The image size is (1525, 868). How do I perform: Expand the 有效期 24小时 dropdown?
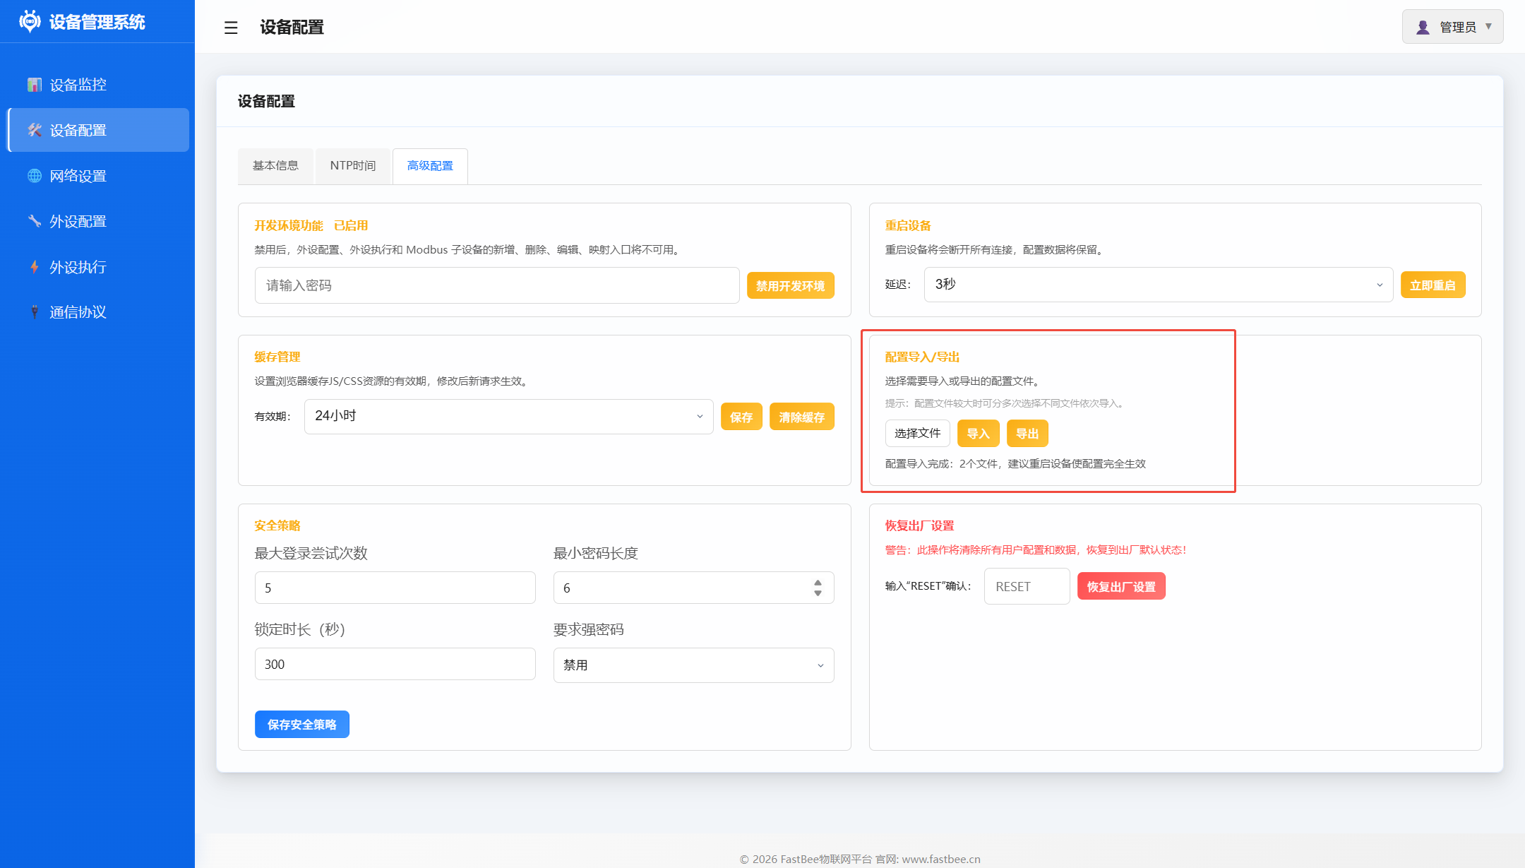[x=508, y=417]
